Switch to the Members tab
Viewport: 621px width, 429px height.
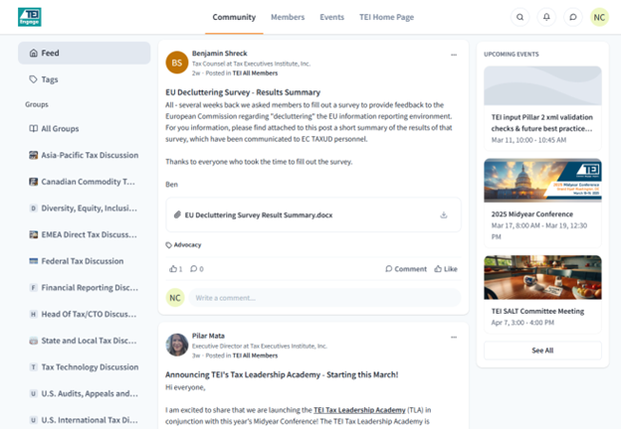[288, 17]
